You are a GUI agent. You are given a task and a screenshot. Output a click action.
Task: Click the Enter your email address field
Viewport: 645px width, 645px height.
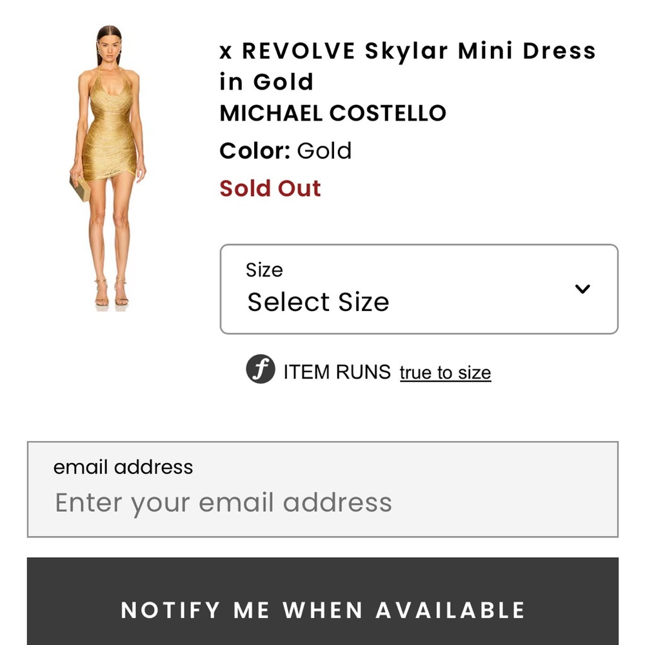pos(224,502)
